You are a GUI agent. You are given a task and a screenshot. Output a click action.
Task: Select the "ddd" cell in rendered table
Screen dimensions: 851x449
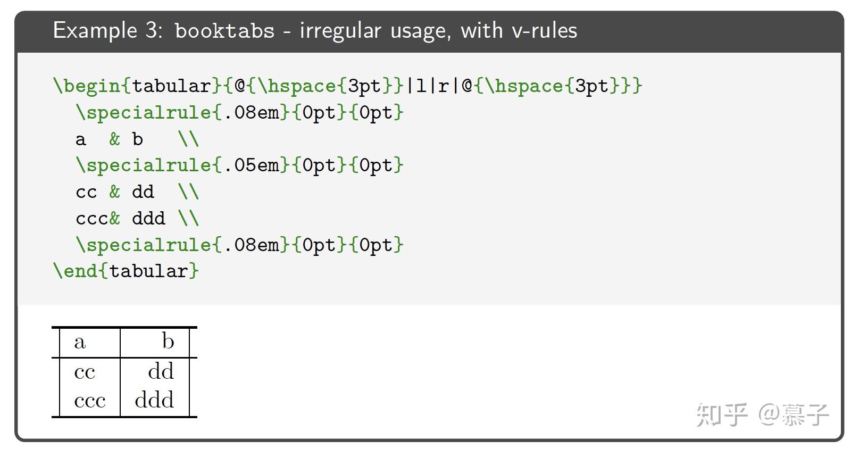tap(154, 400)
